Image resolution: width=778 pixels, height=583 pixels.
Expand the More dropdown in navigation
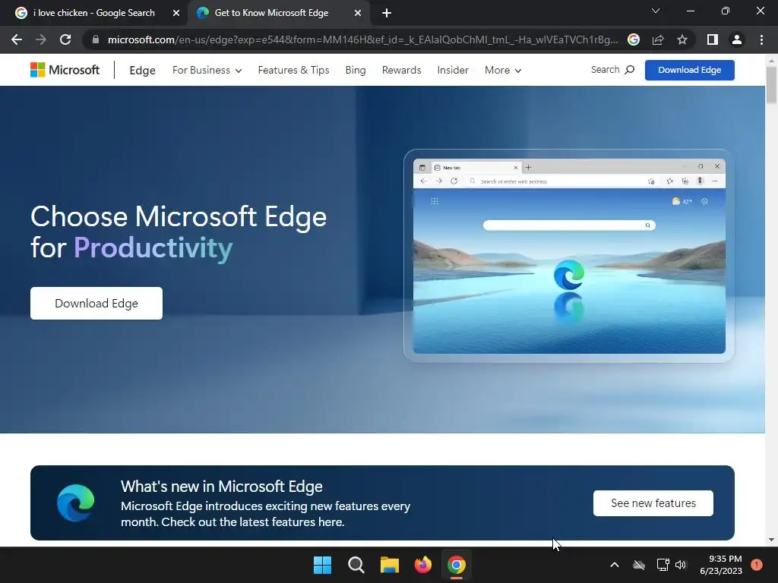click(503, 71)
